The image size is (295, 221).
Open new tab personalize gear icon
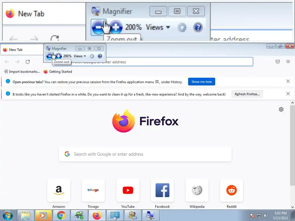281,109
